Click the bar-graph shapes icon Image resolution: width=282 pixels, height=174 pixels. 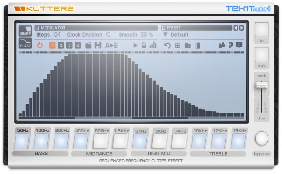[153, 45]
